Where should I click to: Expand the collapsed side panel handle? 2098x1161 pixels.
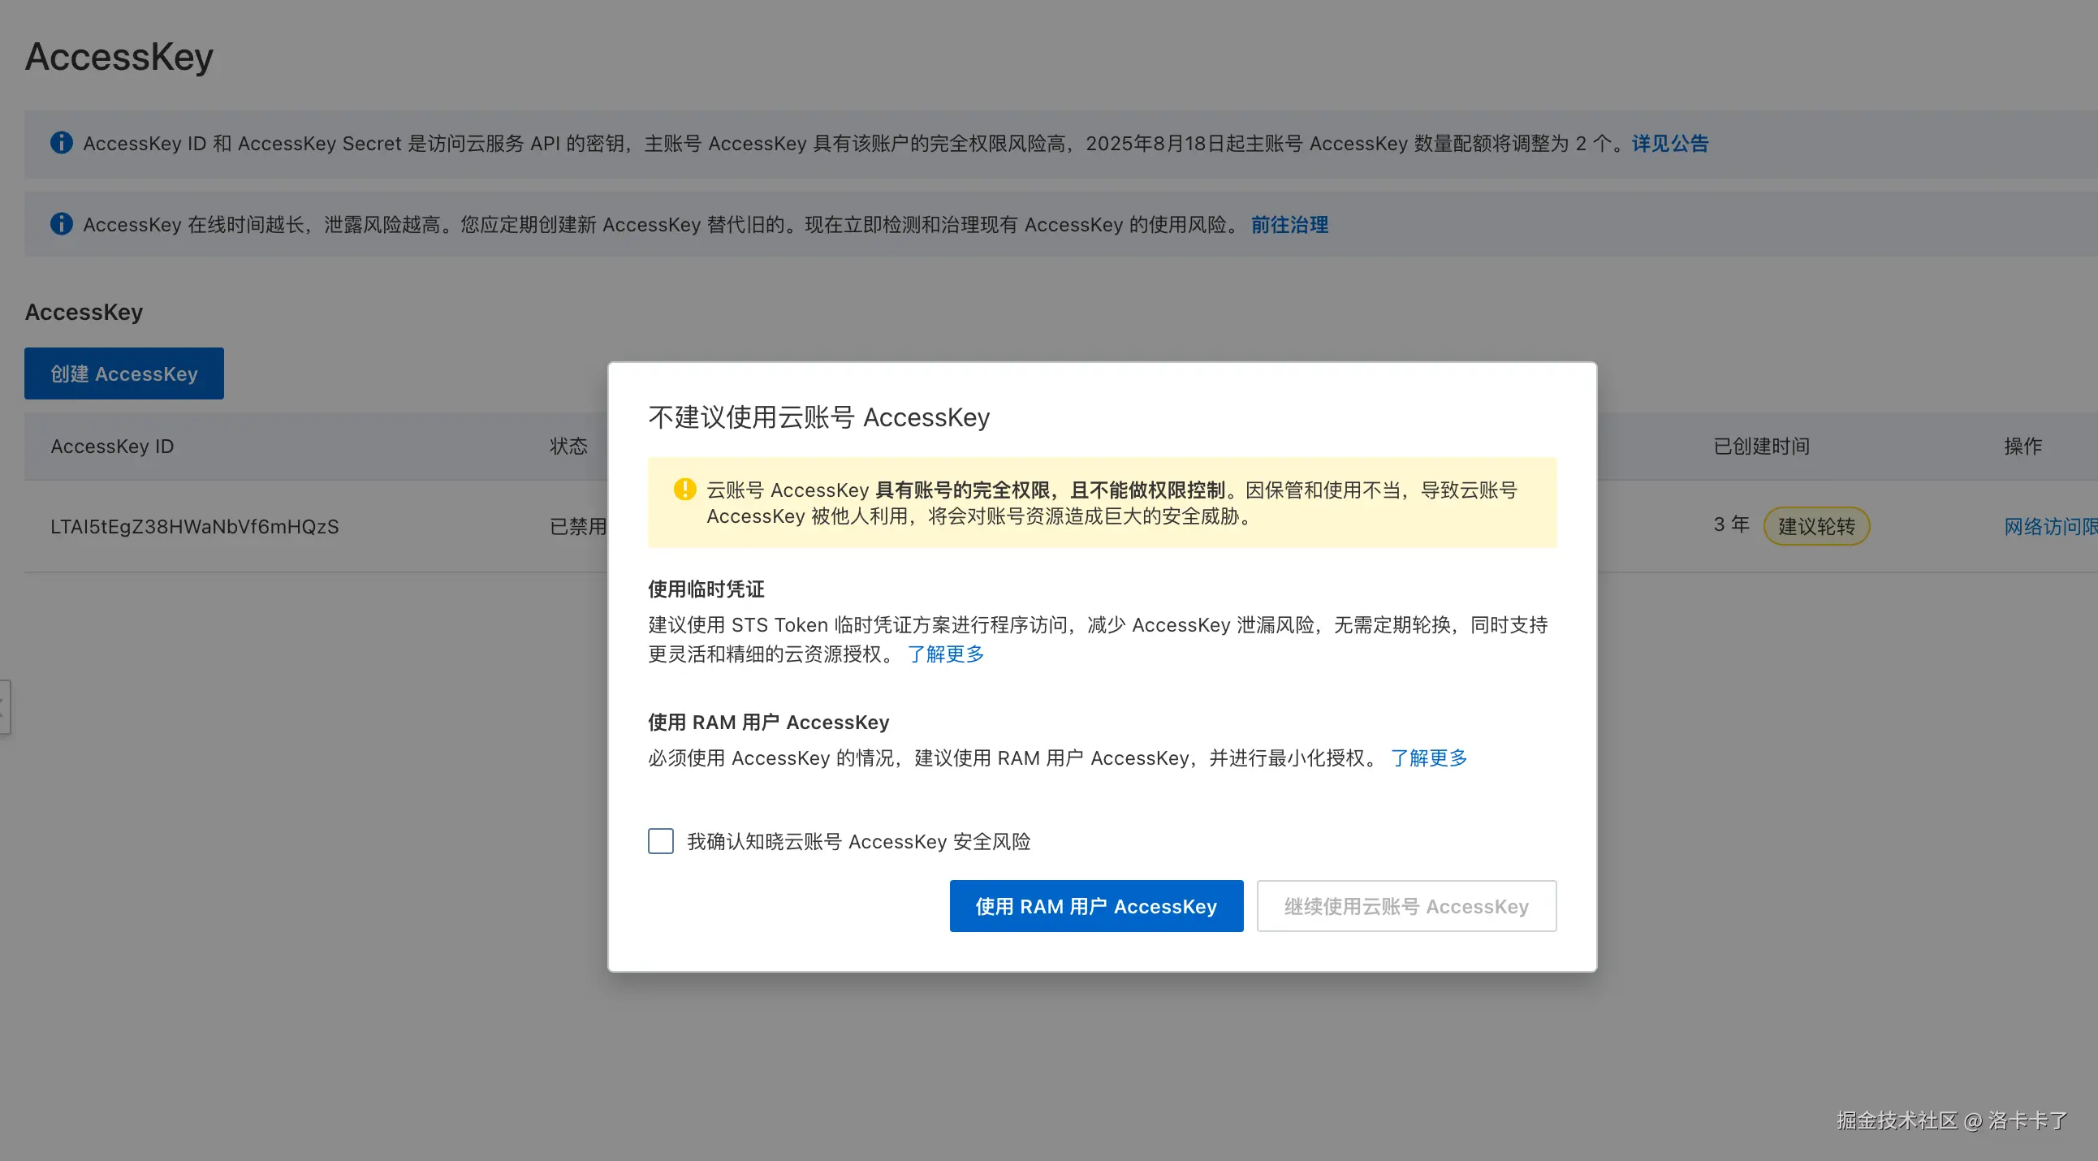coord(4,706)
